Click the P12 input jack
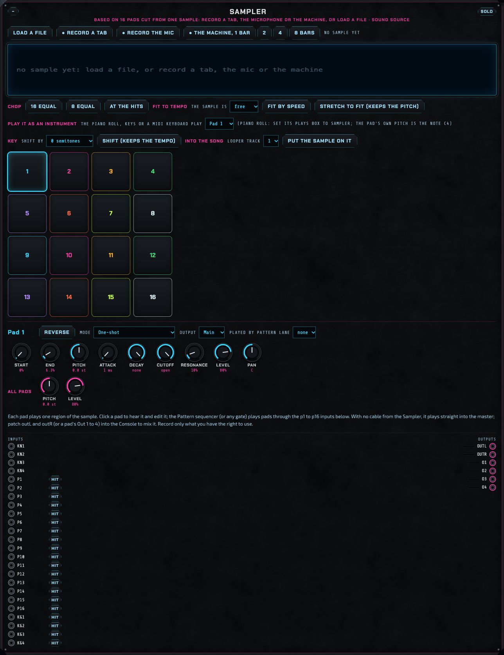The height and width of the screenshot is (655, 504). (11, 574)
